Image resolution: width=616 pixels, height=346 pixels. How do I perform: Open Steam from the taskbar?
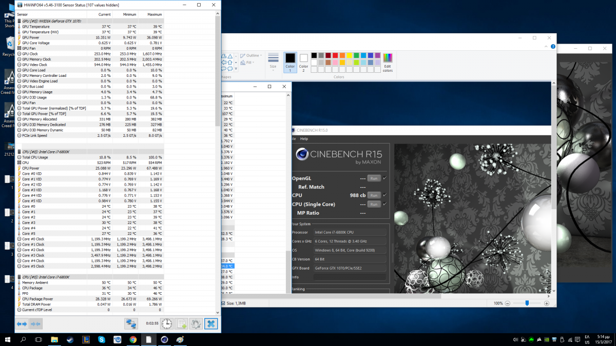pyautogui.click(x=70, y=339)
